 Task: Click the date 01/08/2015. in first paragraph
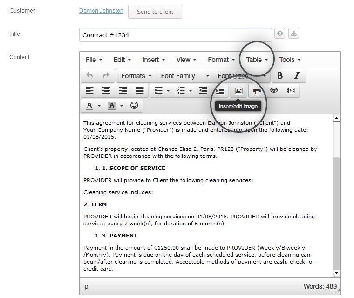100,137
